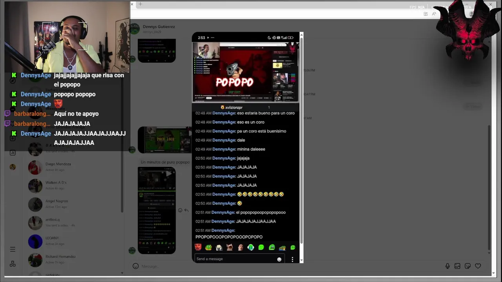Type in the Message input field
Screen dimensions: 502x282
pyautogui.click(x=290, y=266)
